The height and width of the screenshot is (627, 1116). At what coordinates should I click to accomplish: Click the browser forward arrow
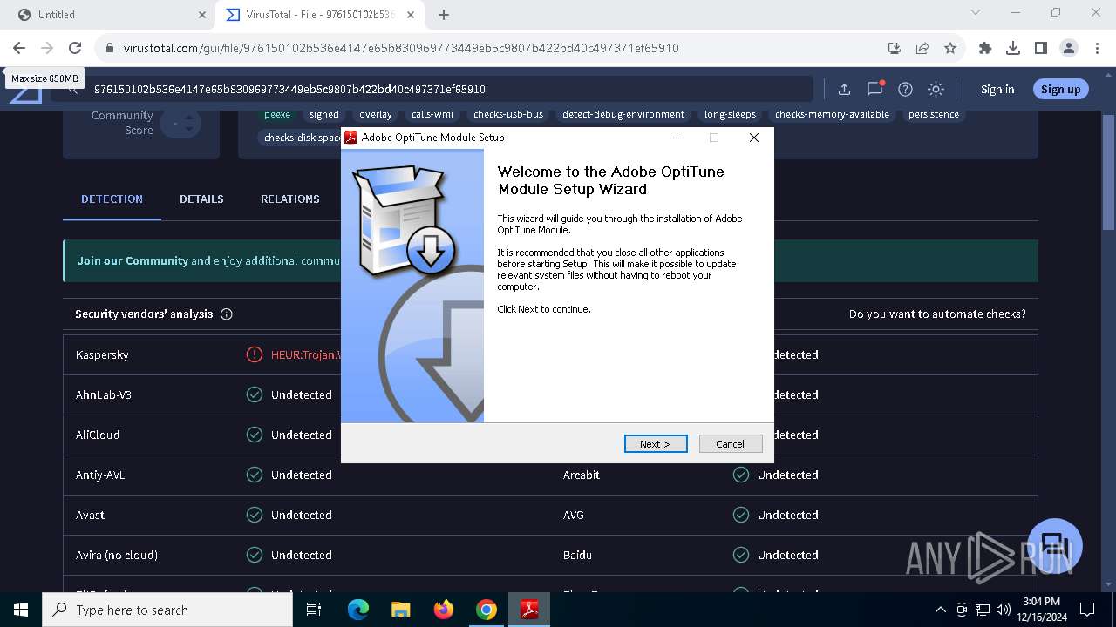point(47,48)
